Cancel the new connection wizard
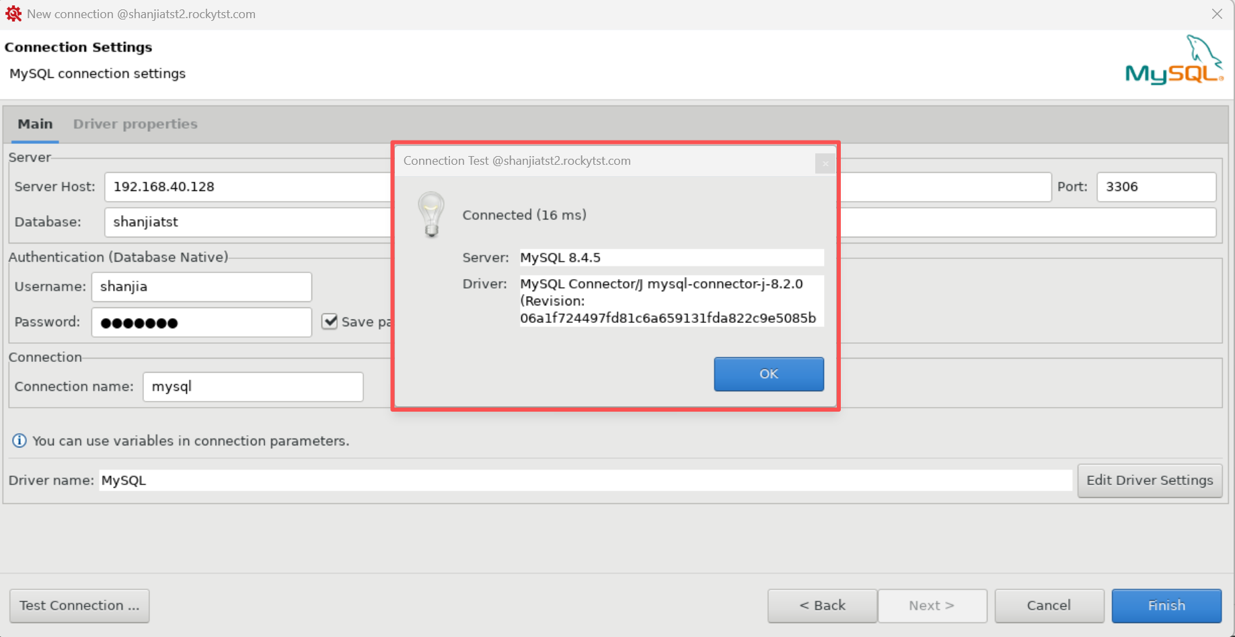1235x637 pixels. (x=1049, y=605)
